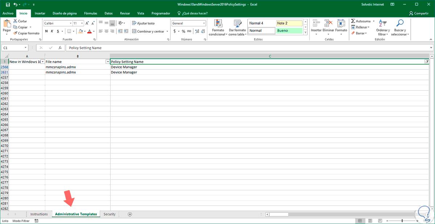The image size is (435, 224).
Task: Add a new sheet with plus icon
Action: (x=130, y=214)
